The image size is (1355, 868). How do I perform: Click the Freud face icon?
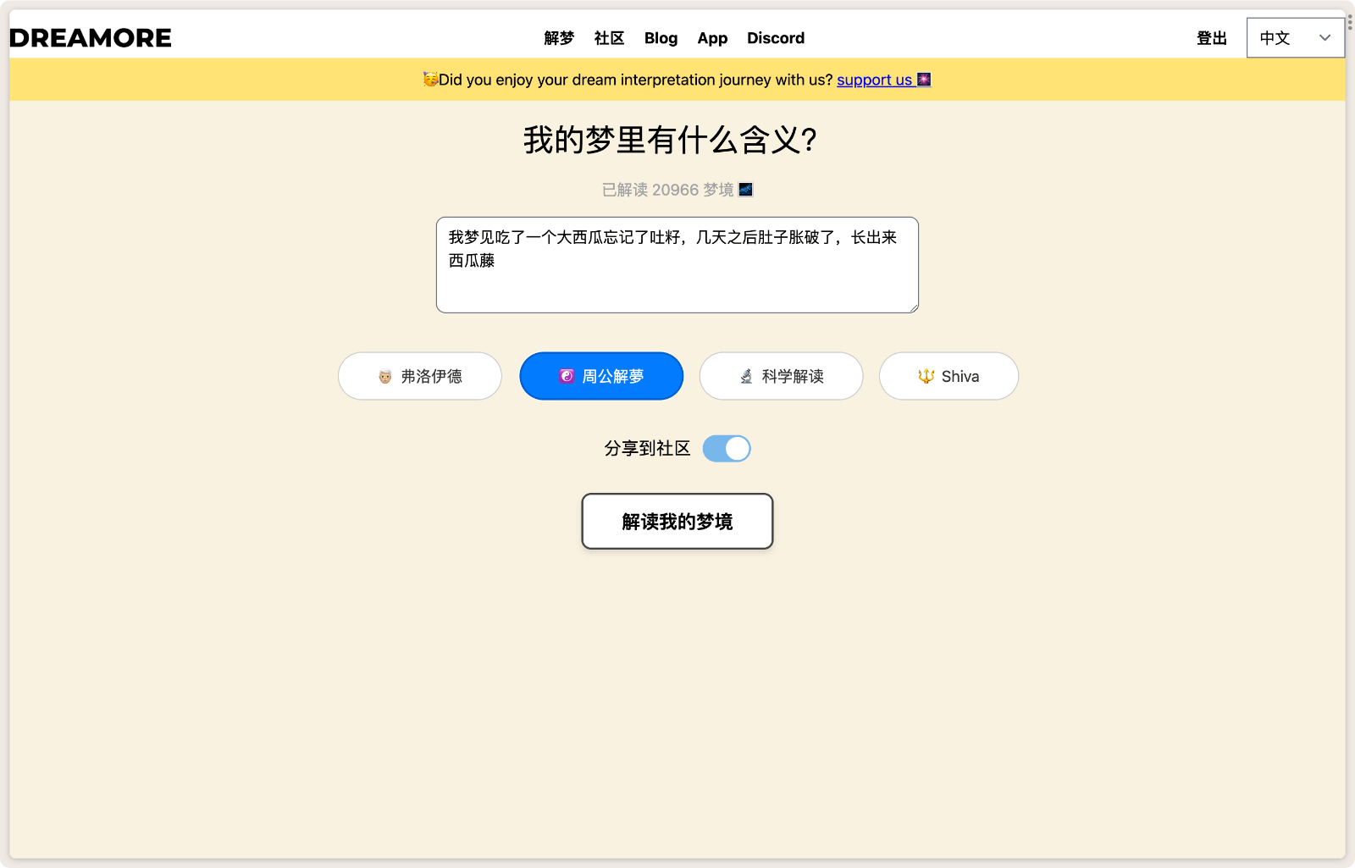point(385,377)
